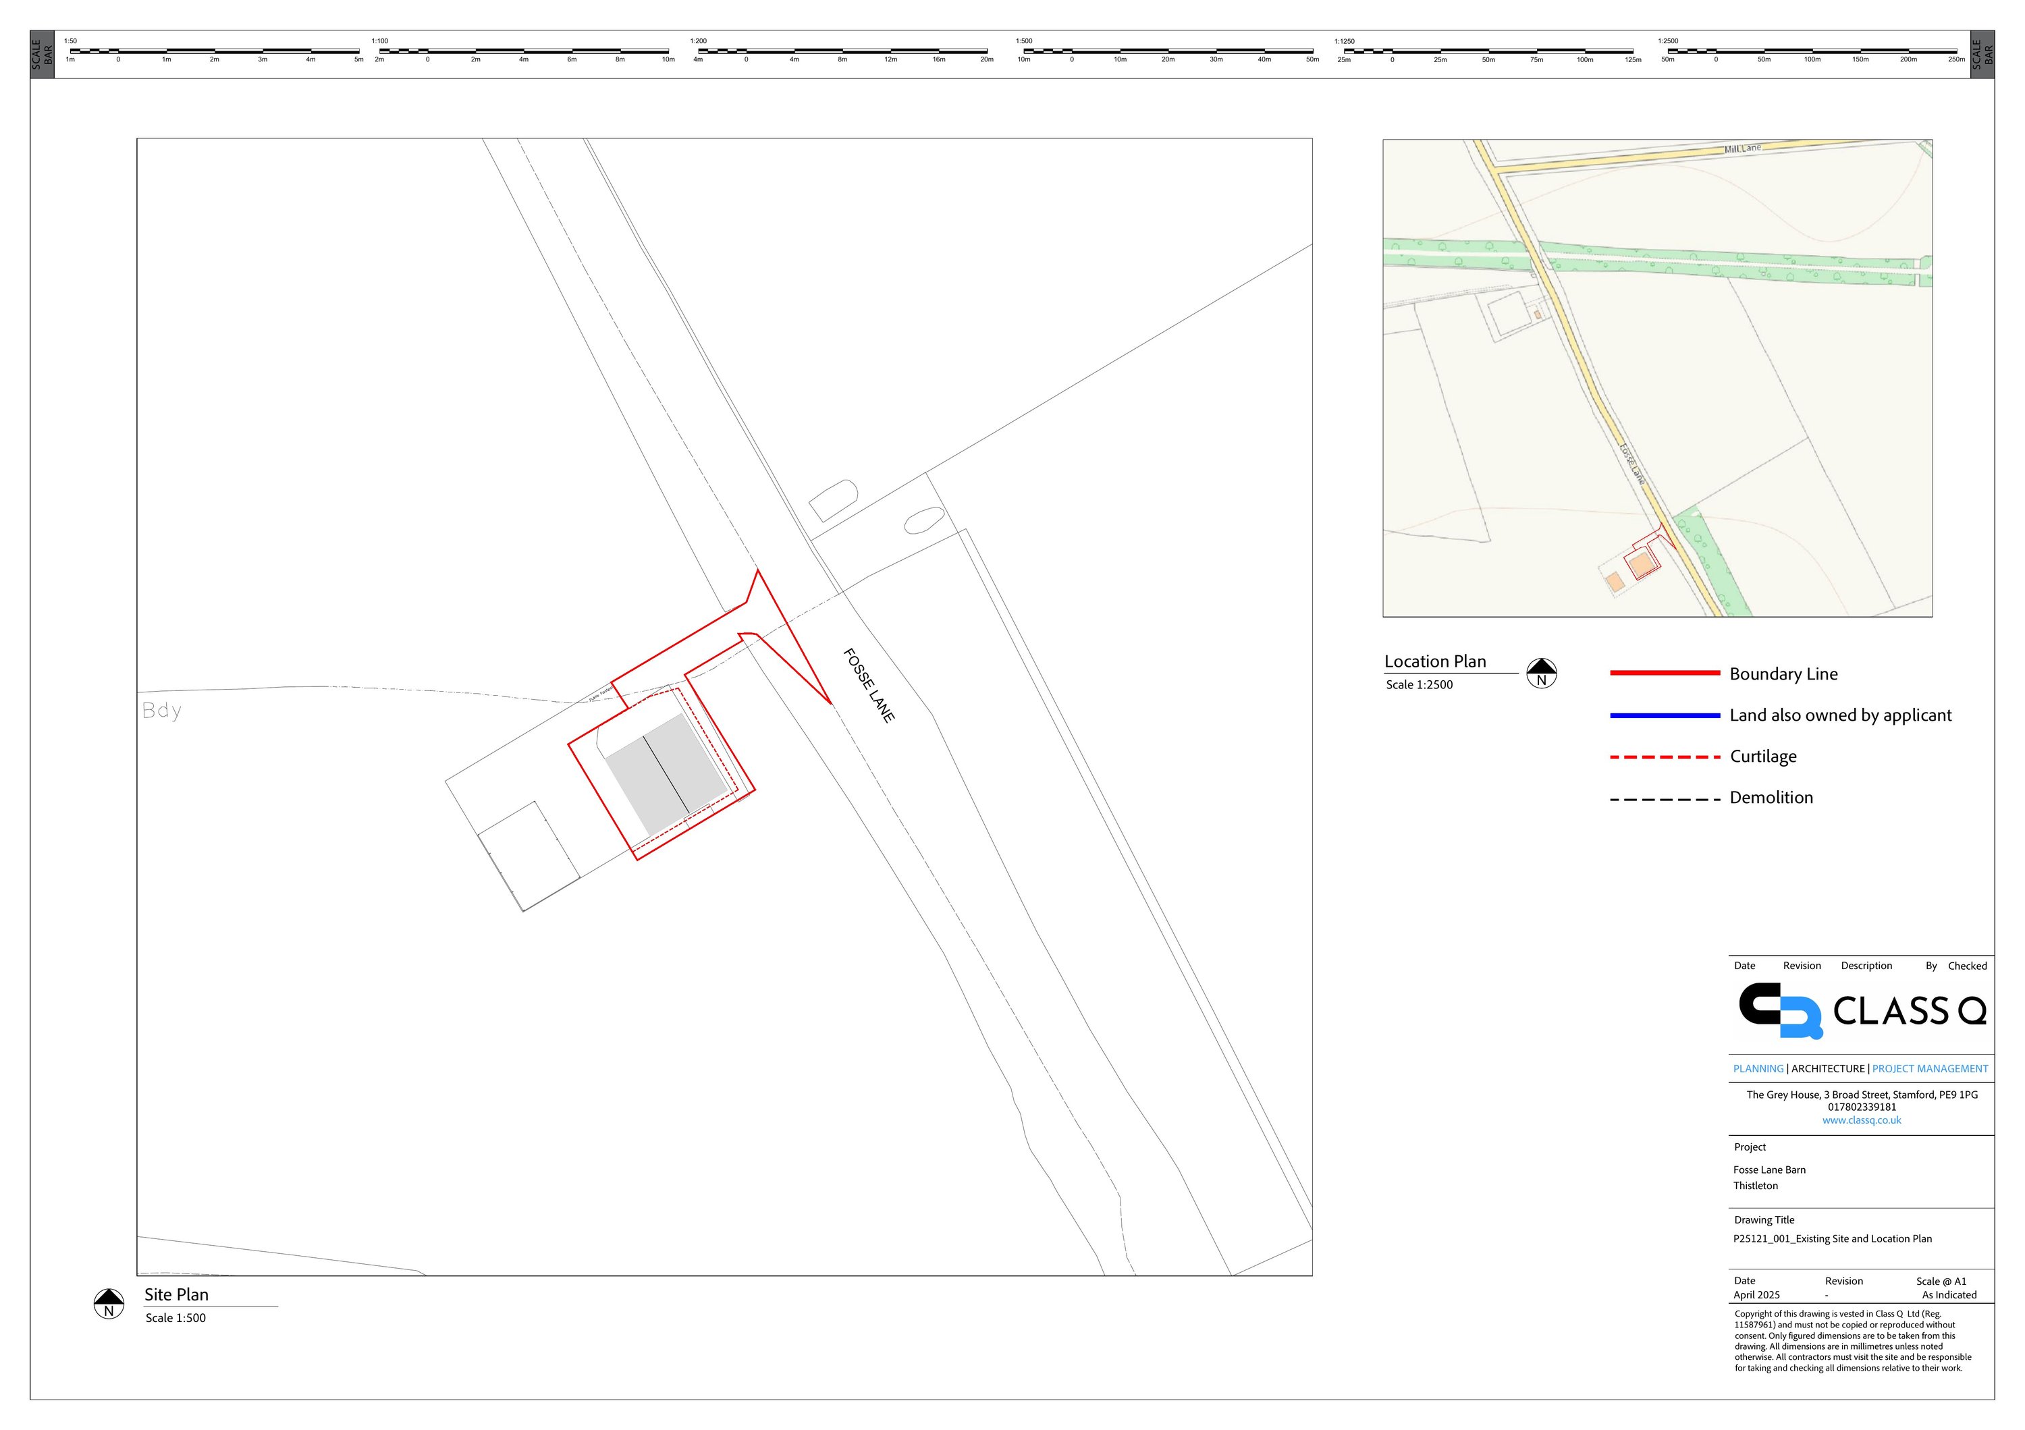Click the right SCALE BAR grey tab
Viewport: 2025px width, 1430px height.
click(1982, 55)
